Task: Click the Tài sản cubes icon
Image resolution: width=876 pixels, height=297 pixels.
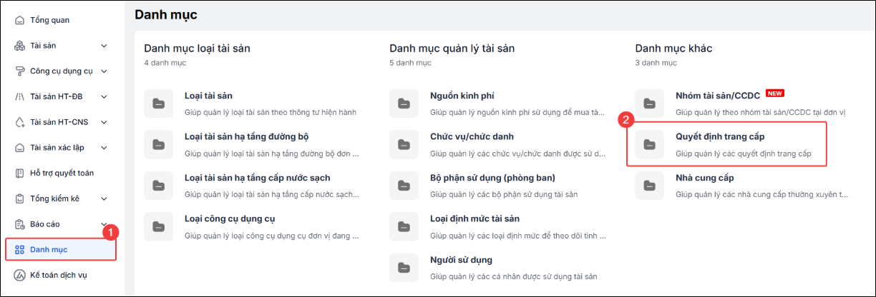Action: (19, 46)
